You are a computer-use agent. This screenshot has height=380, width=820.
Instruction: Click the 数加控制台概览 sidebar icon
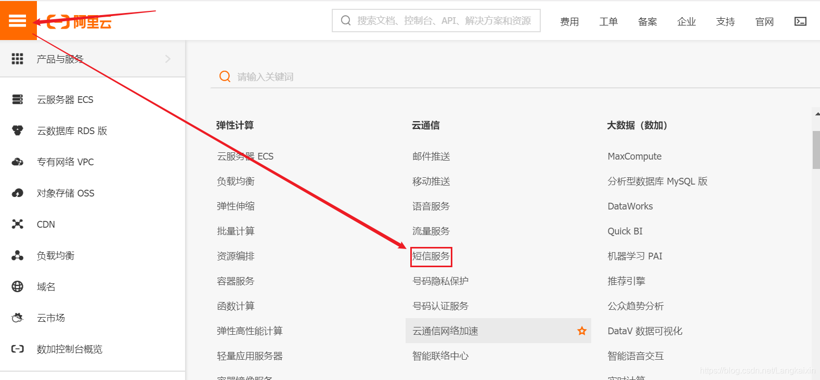pyautogui.click(x=18, y=349)
